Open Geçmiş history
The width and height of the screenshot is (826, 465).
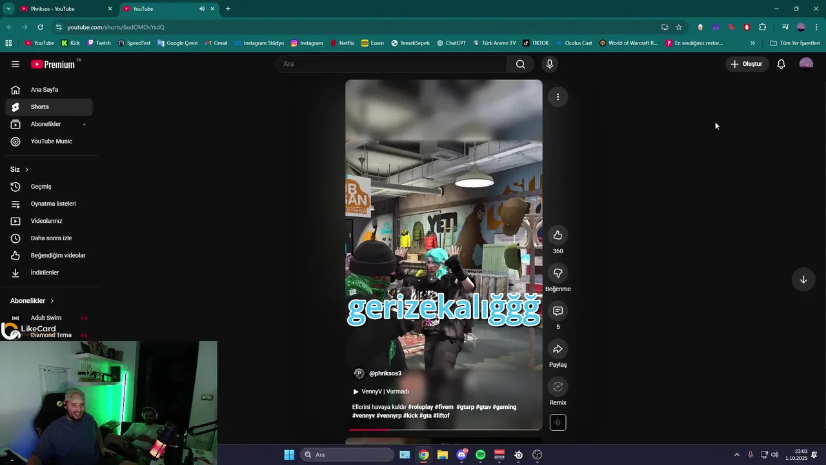pos(49,187)
